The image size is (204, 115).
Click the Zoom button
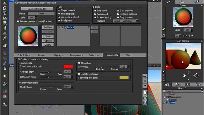point(48,45)
